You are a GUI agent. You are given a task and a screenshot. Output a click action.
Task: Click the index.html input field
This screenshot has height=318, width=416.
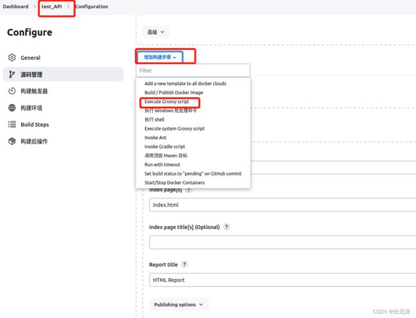click(282, 205)
